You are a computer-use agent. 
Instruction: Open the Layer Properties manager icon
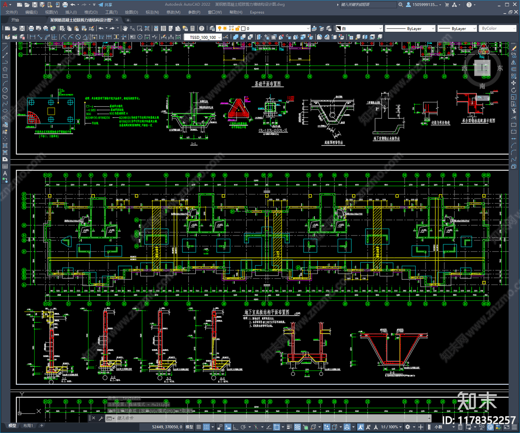(x=212, y=29)
